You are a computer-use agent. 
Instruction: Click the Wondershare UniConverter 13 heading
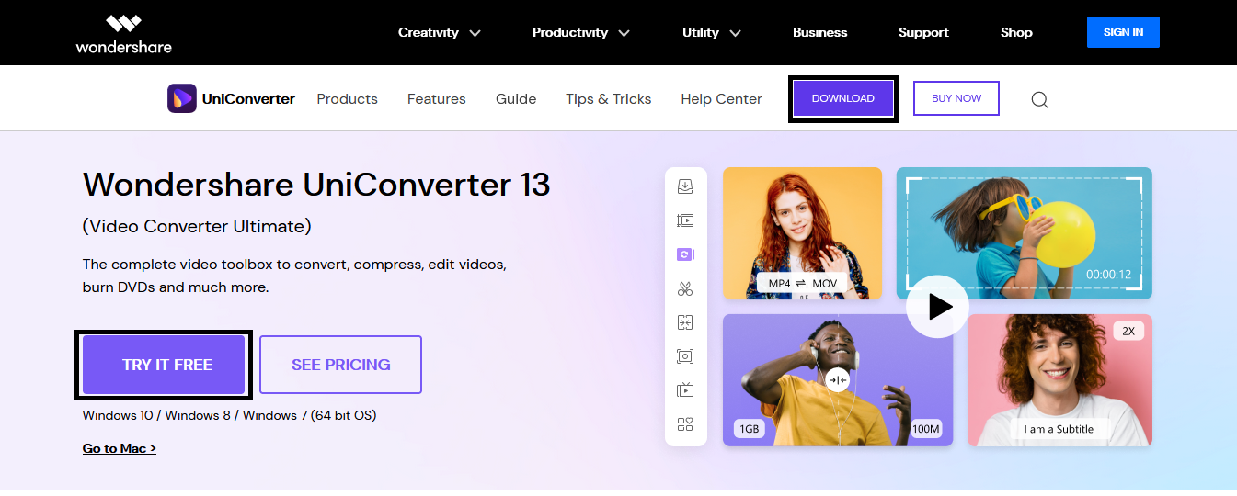tap(316, 185)
